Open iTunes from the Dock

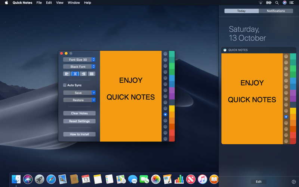tap(202, 179)
